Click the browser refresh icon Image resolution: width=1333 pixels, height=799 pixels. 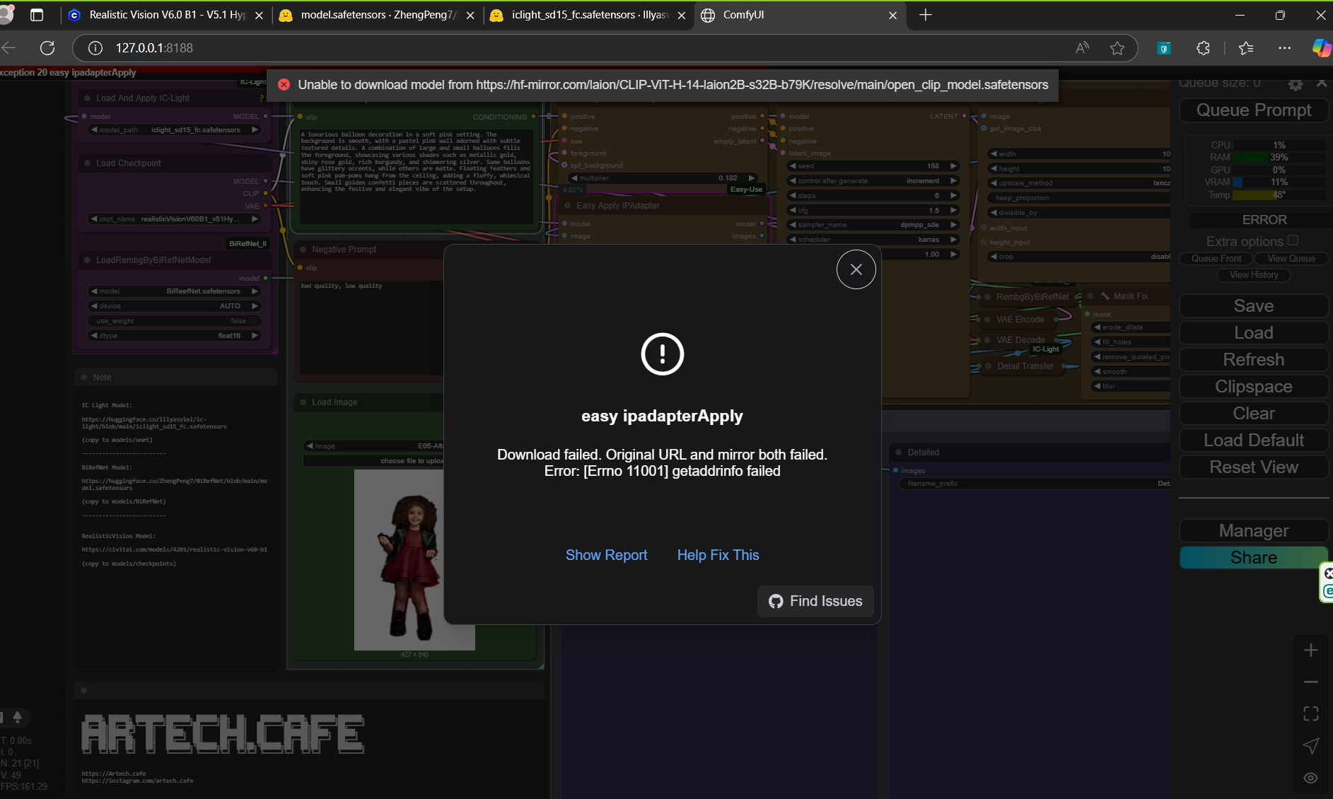(x=47, y=48)
